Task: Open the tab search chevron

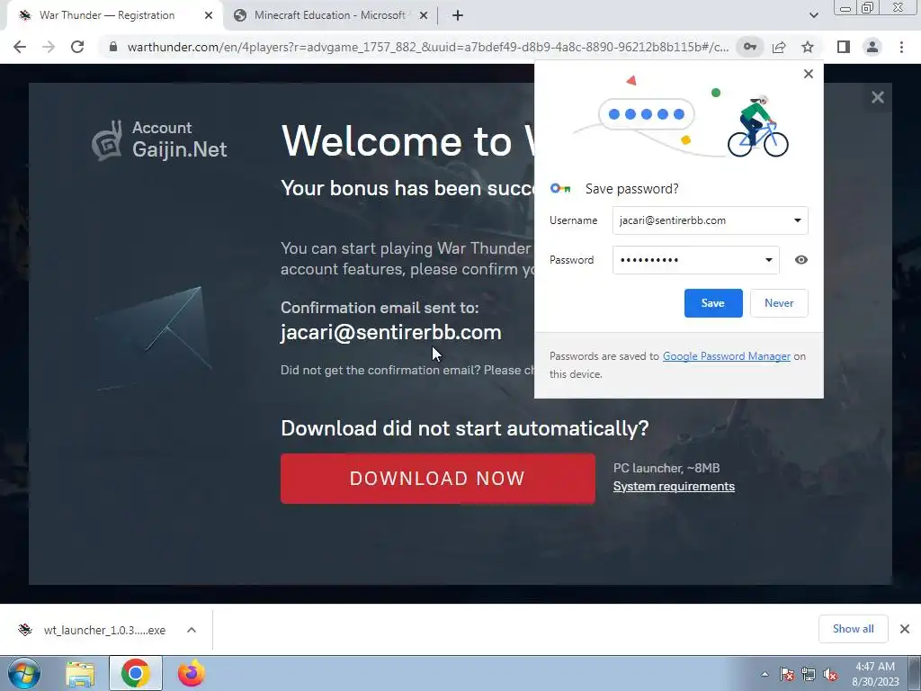Action: pos(813,15)
